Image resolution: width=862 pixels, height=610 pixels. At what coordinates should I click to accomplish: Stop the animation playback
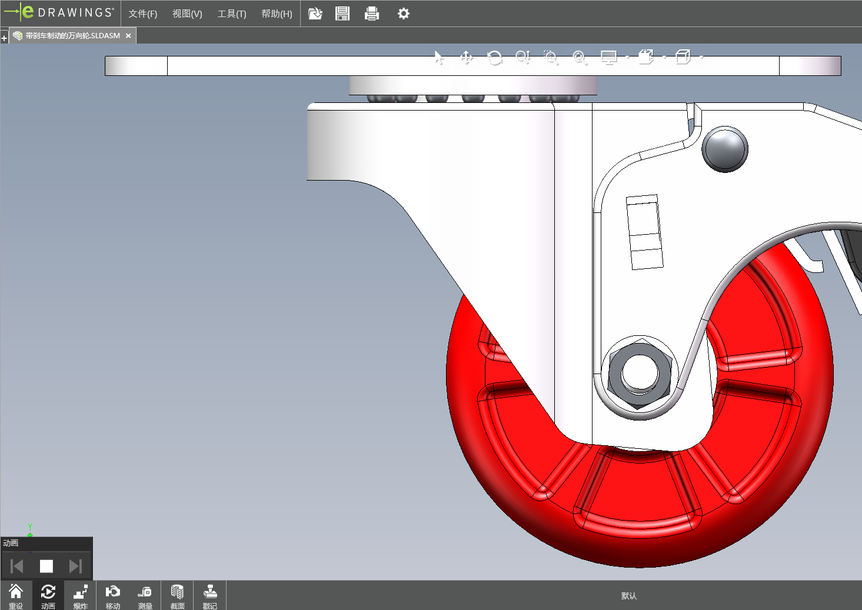(x=46, y=566)
